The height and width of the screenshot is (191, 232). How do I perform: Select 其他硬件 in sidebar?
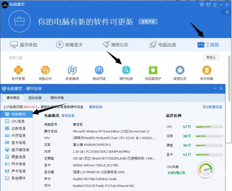(x=17, y=178)
